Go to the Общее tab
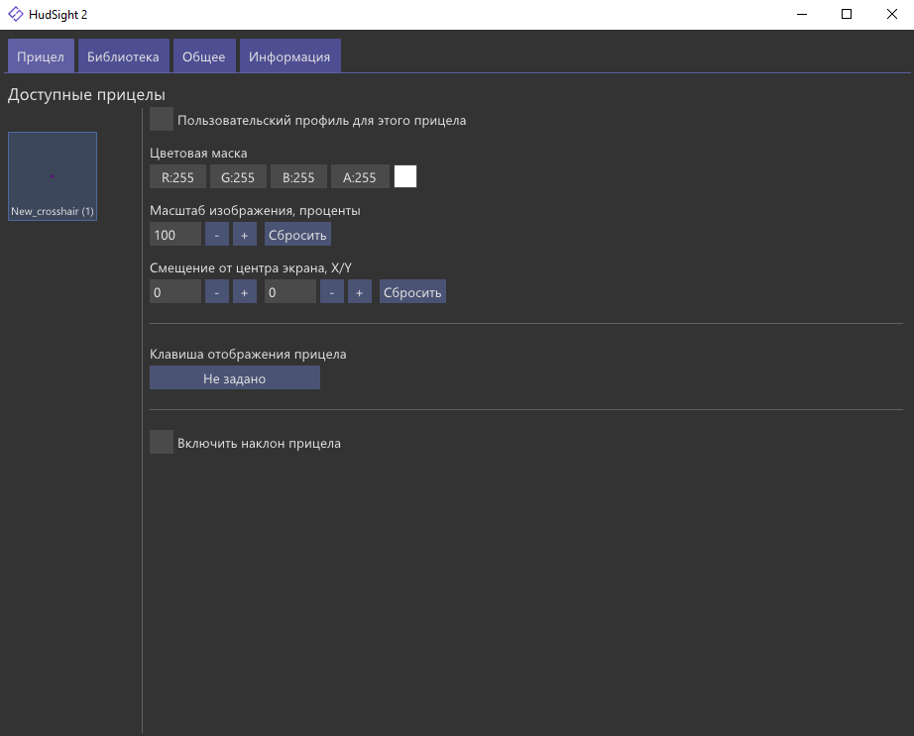This screenshot has width=914, height=736. point(203,56)
